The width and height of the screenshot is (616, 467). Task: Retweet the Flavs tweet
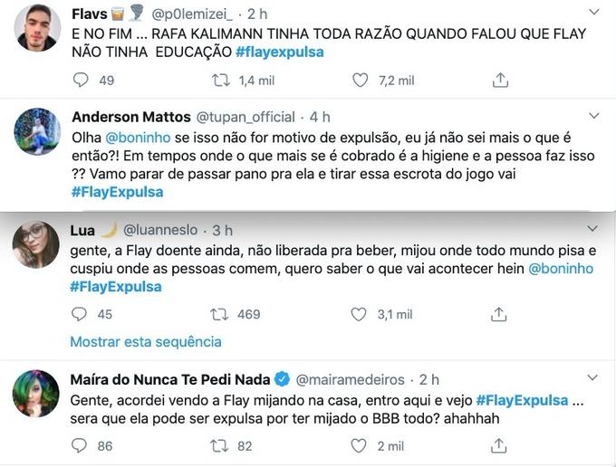(x=220, y=81)
